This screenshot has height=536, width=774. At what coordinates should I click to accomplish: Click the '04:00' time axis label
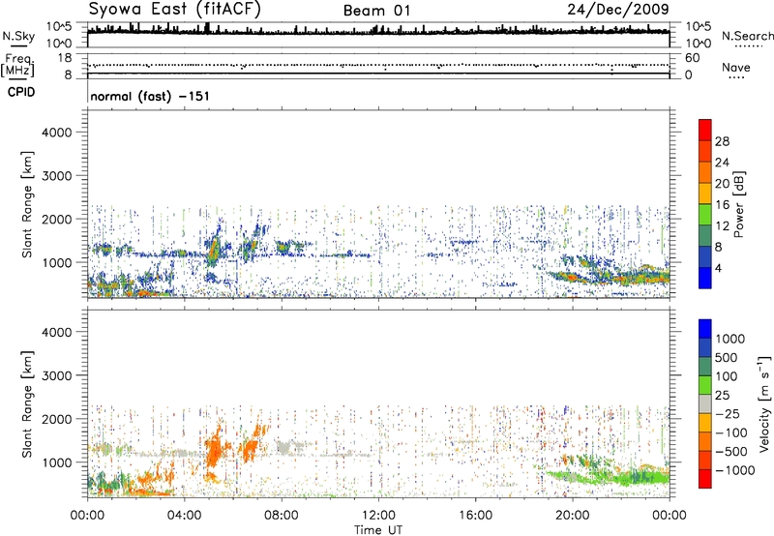pyautogui.click(x=185, y=516)
